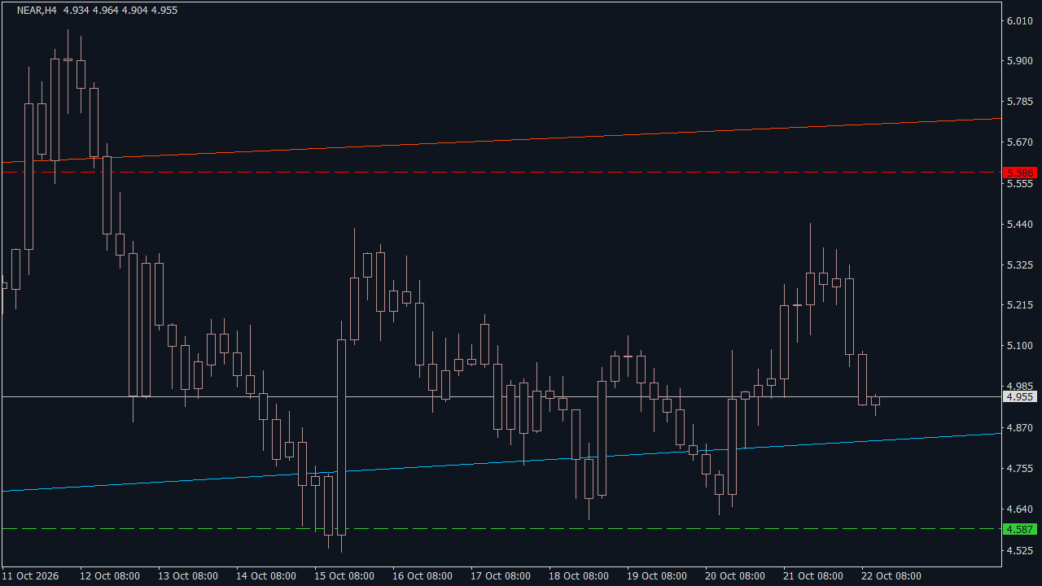The height and width of the screenshot is (586, 1042).
Task: Click the 5.670 price scale value
Action: (x=1020, y=143)
